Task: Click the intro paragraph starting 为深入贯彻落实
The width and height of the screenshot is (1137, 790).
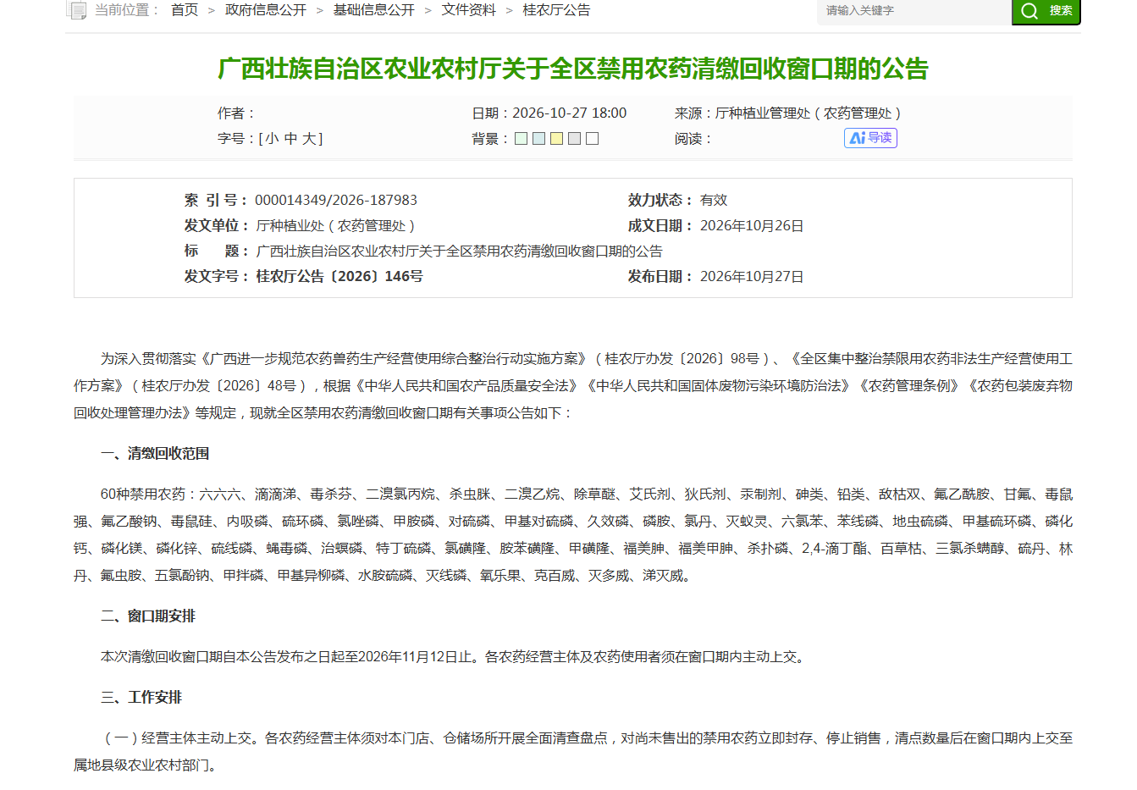Action: coord(573,386)
